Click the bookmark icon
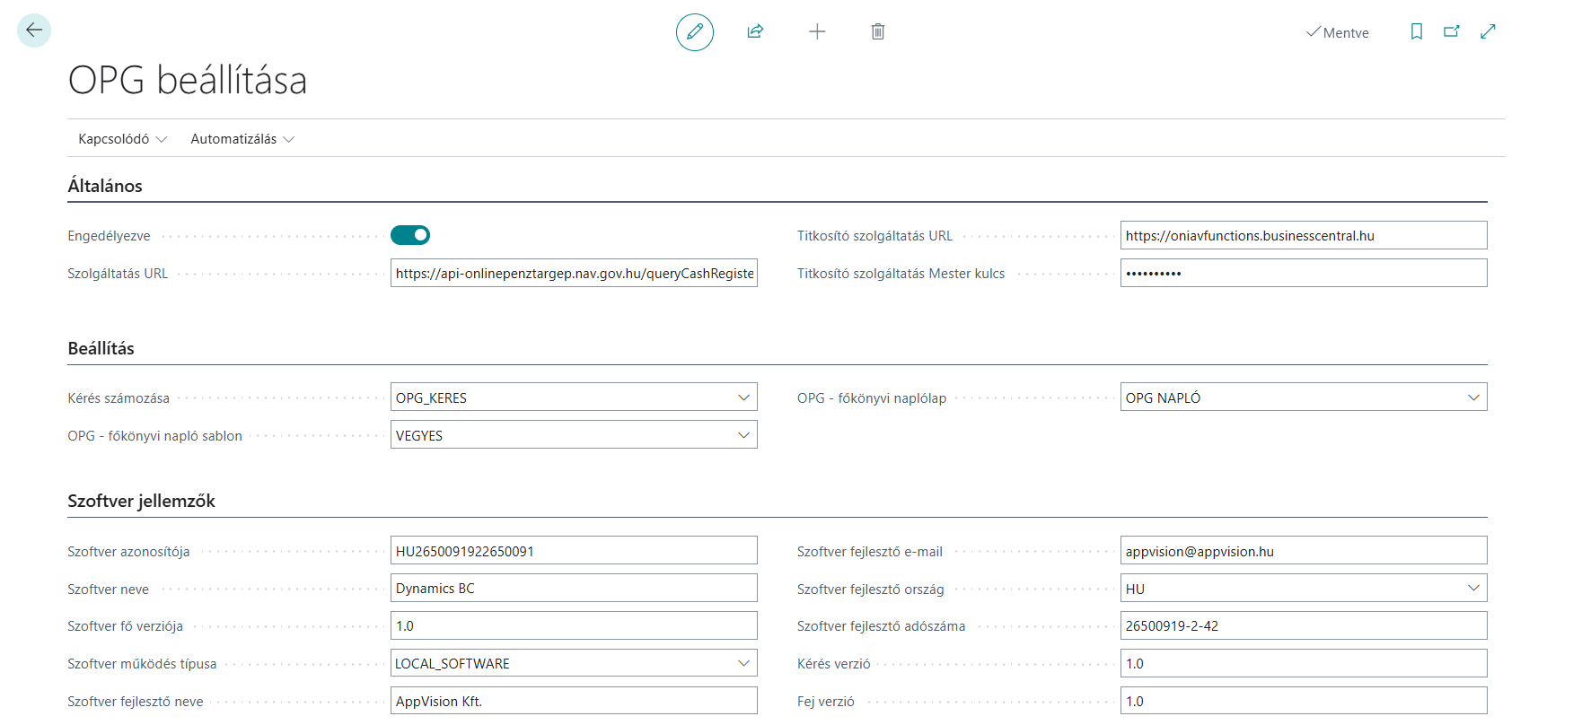 tap(1416, 32)
